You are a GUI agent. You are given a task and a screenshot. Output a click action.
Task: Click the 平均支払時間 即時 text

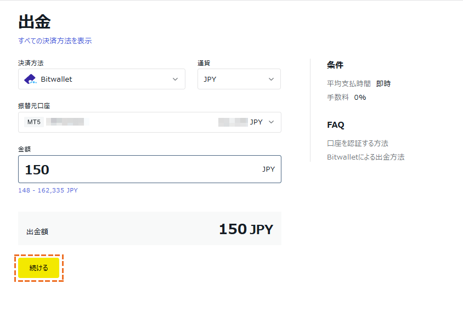pos(359,84)
